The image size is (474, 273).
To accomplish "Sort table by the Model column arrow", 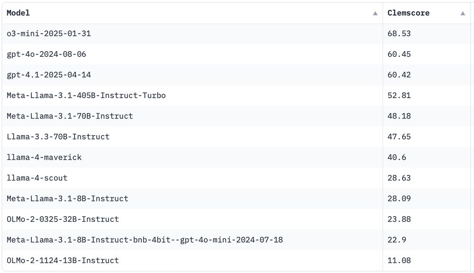I will pyautogui.click(x=375, y=13).
